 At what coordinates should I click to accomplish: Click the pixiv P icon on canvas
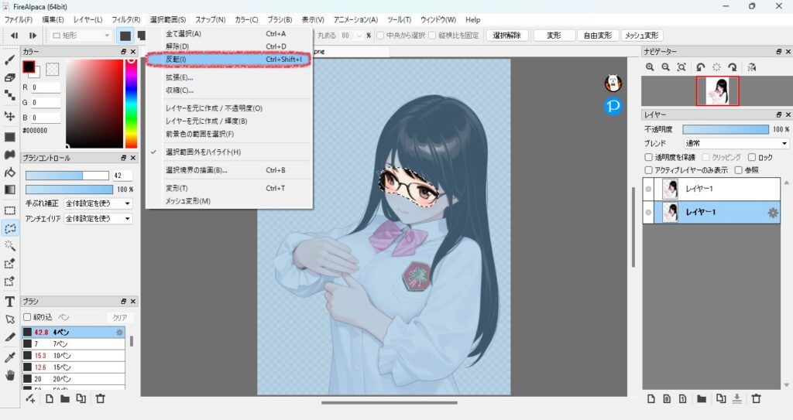[613, 106]
